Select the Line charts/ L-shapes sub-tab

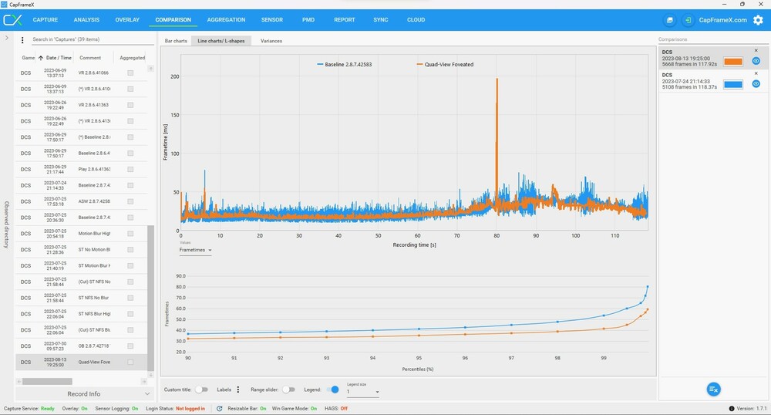pyautogui.click(x=221, y=41)
